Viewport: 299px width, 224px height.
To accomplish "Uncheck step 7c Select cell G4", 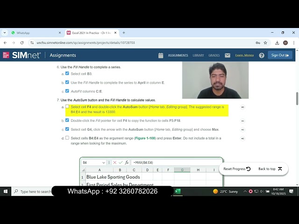I will (x=67, y=129).
